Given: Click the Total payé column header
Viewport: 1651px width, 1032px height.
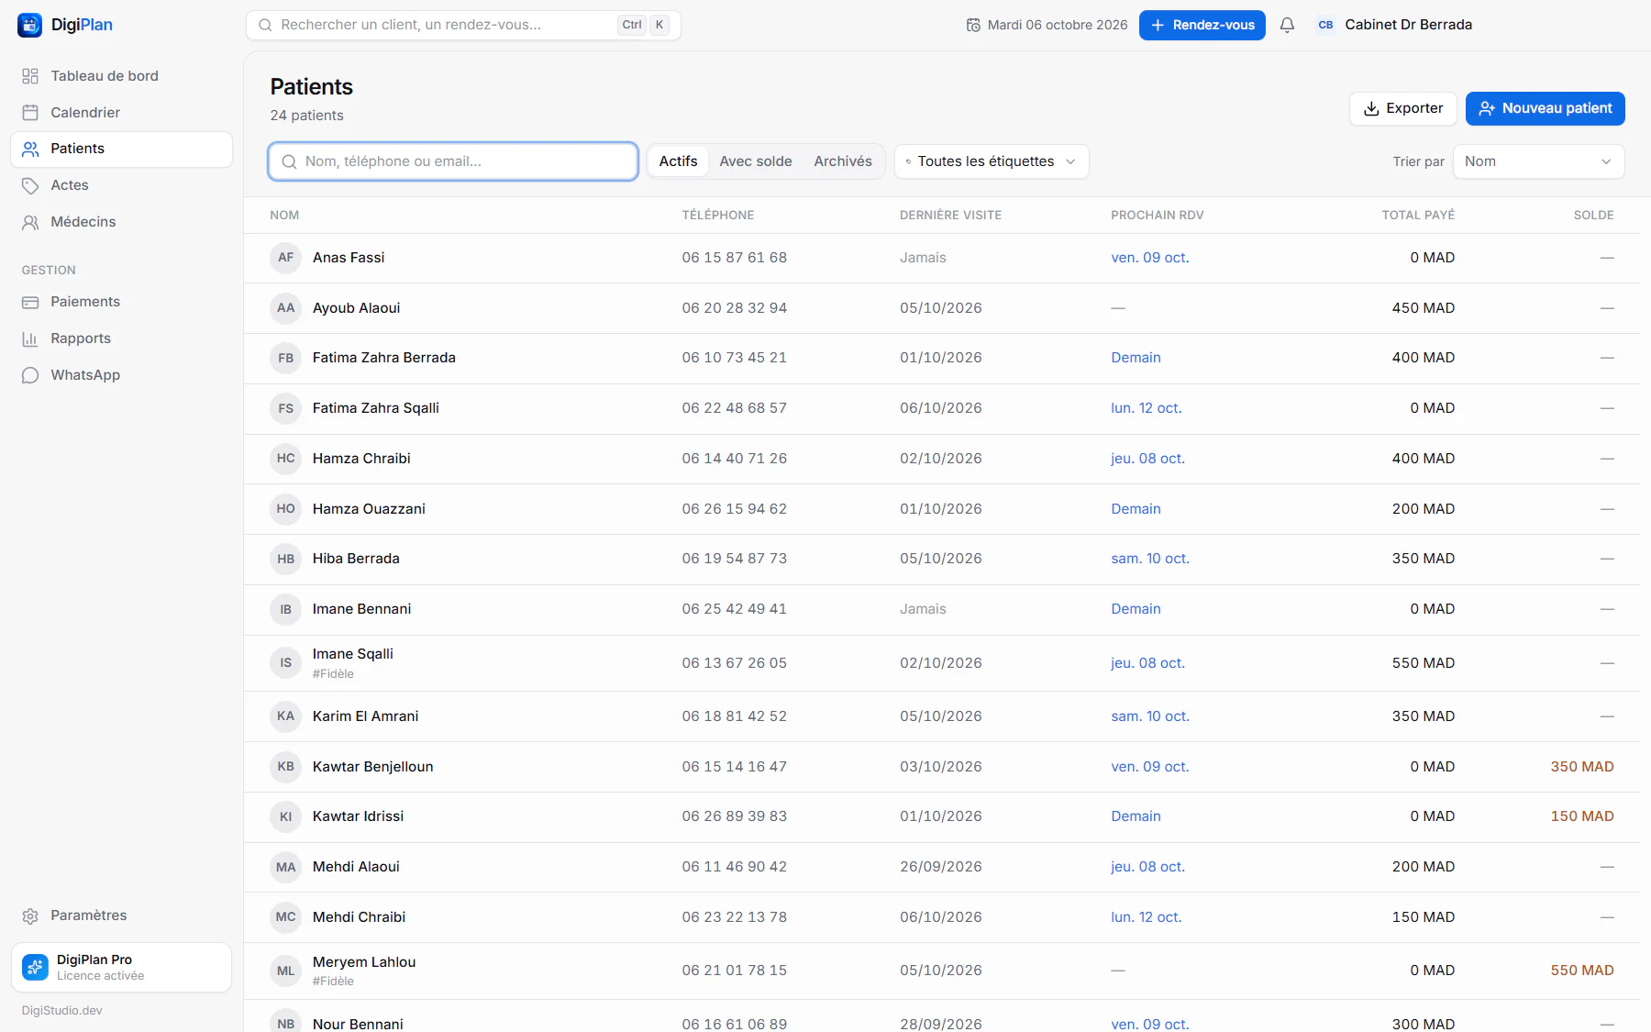Looking at the screenshot, I should click(x=1418, y=216).
